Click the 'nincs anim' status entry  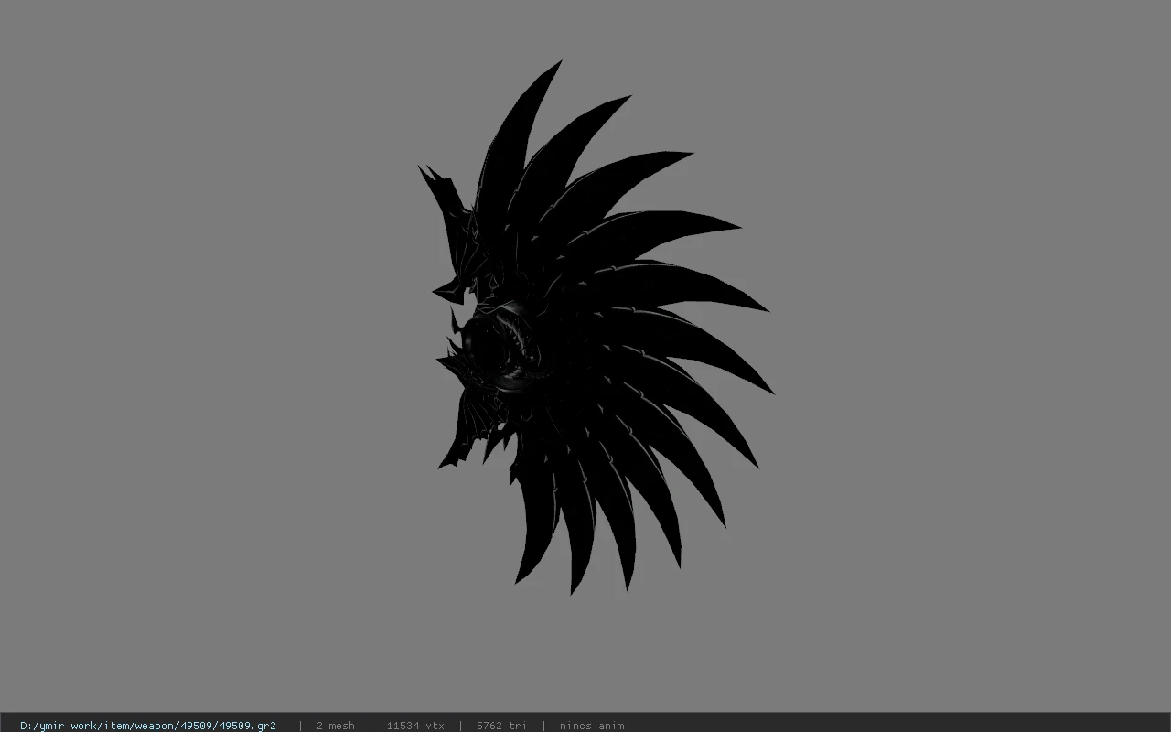click(592, 726)
